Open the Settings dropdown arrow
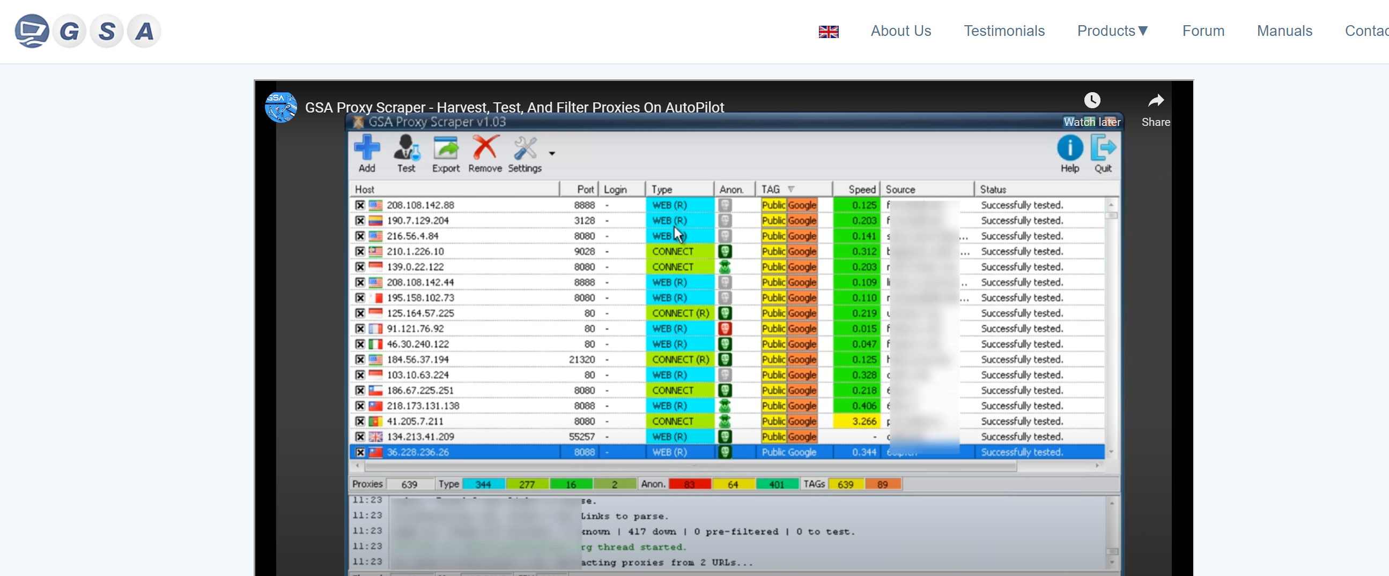The height and width of the screenshot is (576, 1389). 552,154
